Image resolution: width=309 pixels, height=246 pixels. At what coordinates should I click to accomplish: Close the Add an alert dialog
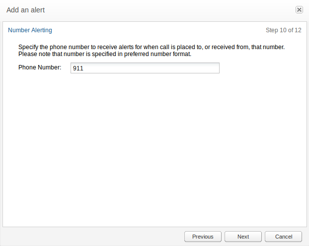[x=299, y=9]
